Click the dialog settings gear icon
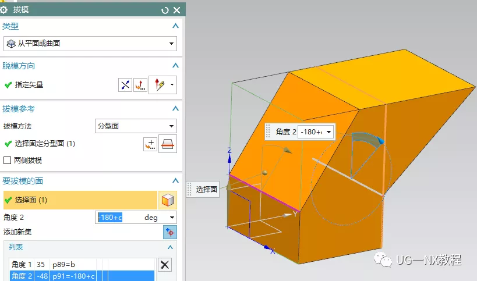Image resolution: width=477 pixels, height=281 pixels. click(x=4, y=10)
